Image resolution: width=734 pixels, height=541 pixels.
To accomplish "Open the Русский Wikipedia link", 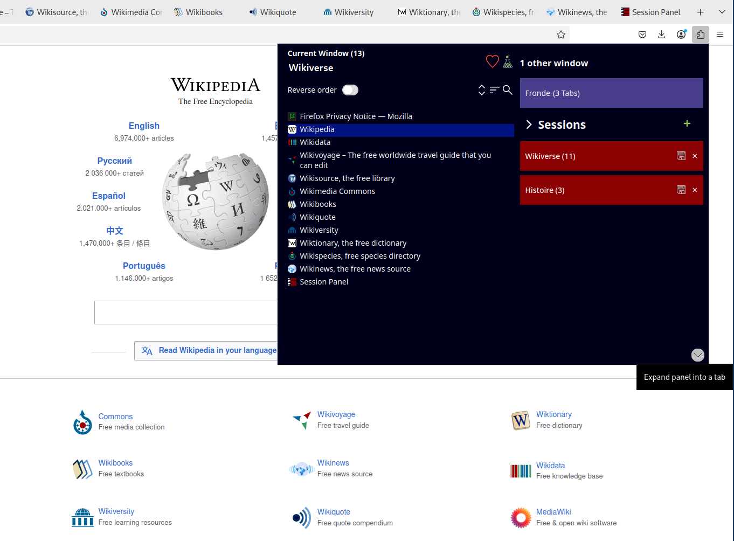I will point(114,161).
